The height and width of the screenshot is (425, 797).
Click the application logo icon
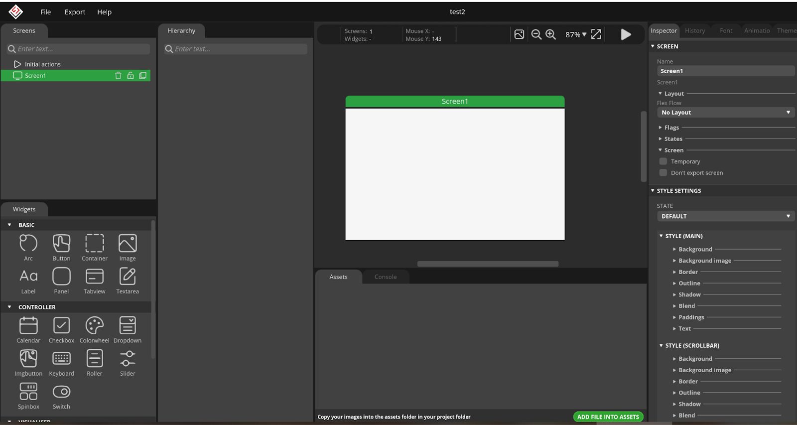point(16,11)
